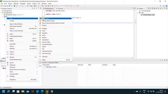This screenshot has height=94, width=168.
Task: Select Java Project in the New submenu
Action: 55,19
